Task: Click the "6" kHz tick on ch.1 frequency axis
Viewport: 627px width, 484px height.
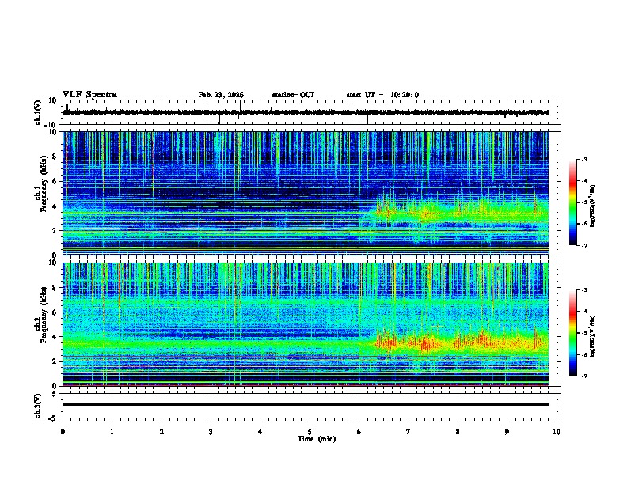Action: (55, 181)
